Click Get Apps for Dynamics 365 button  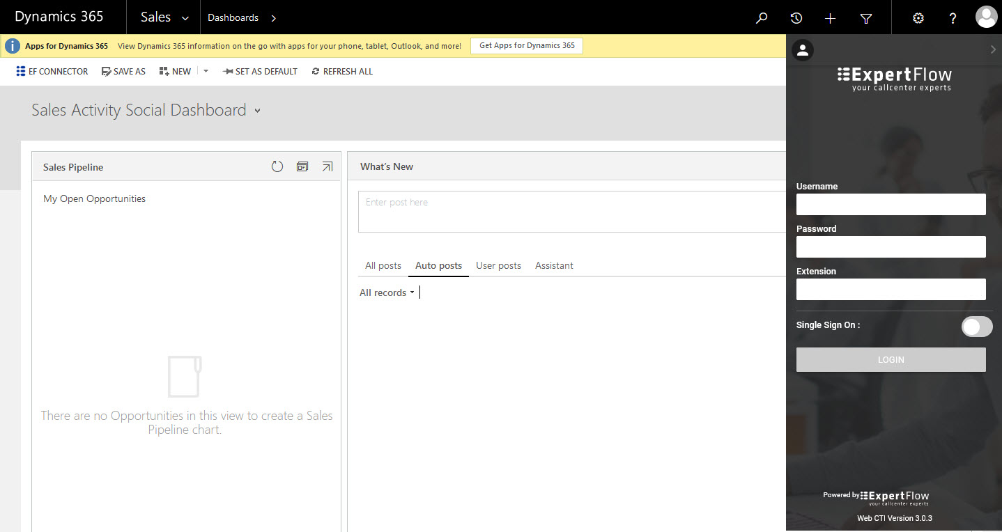pos(527,45)
